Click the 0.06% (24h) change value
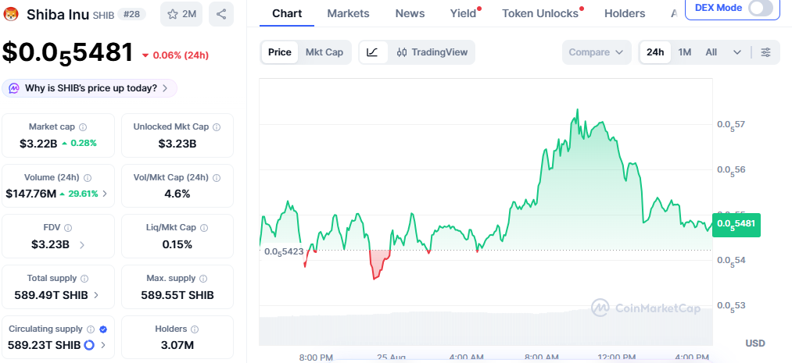This screenshot has width=792, height=363. (x=181, y=55)
